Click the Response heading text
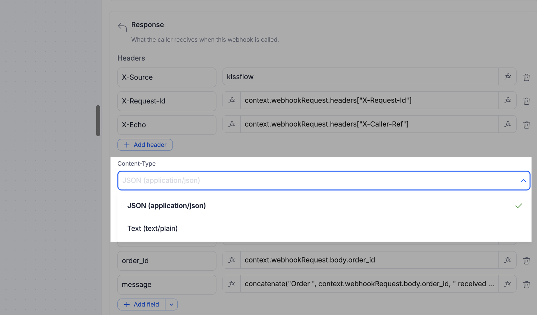This screenshot has height=315, width=537. pyautogui.click(x=147, y=25)
